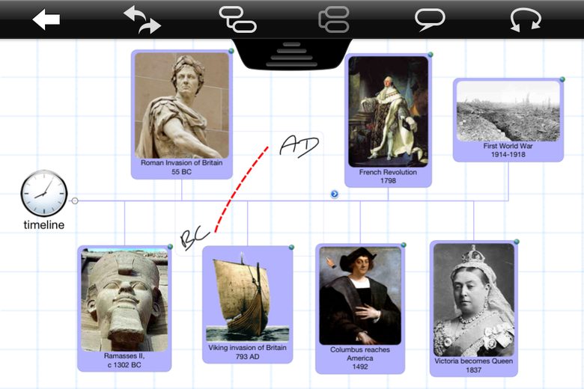Select the Ramasses II statue image

(x=124, y=300)
